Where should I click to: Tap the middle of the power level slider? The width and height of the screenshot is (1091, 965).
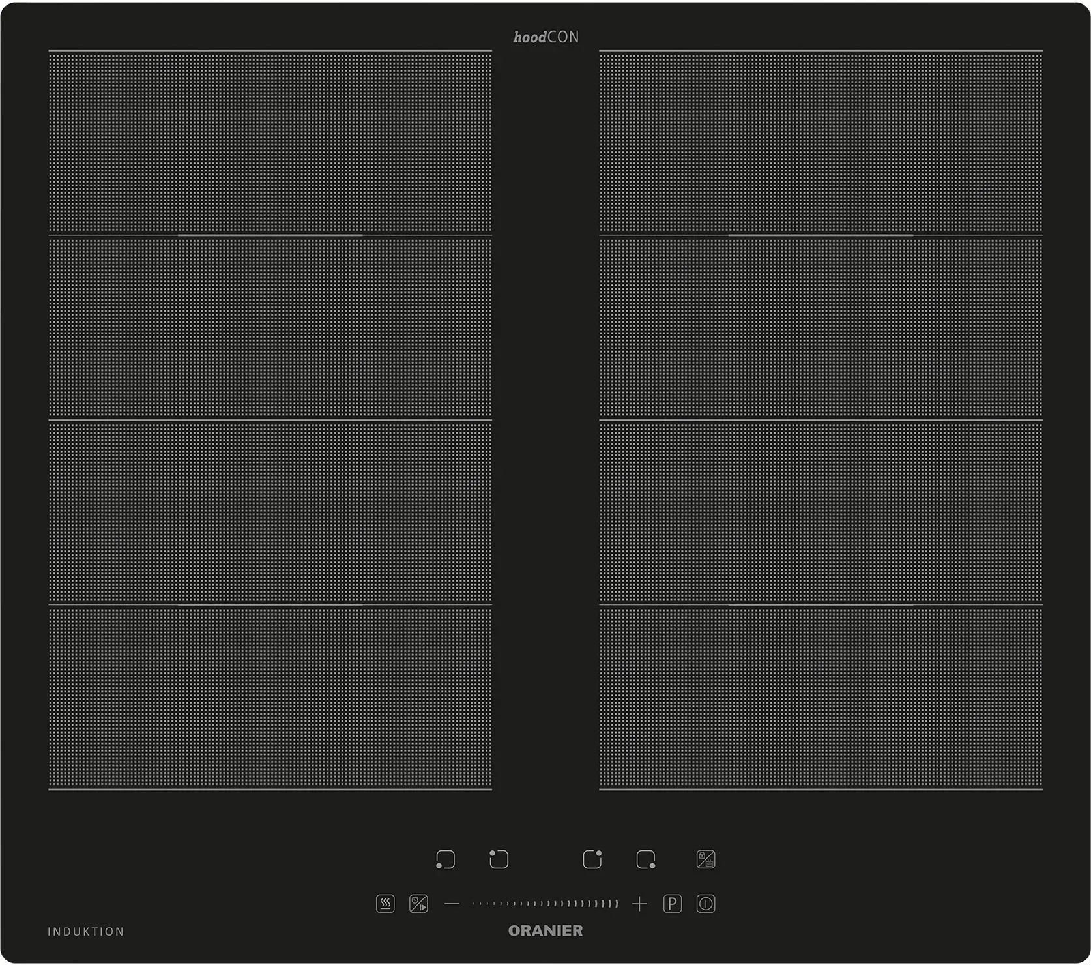[x=545, y=904]
